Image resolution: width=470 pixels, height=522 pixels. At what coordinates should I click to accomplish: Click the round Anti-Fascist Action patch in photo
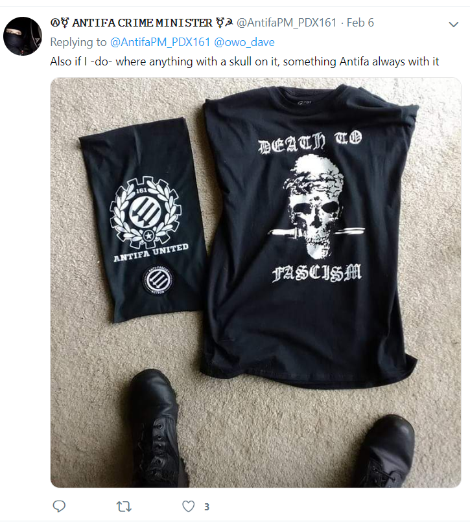point(158,280)
